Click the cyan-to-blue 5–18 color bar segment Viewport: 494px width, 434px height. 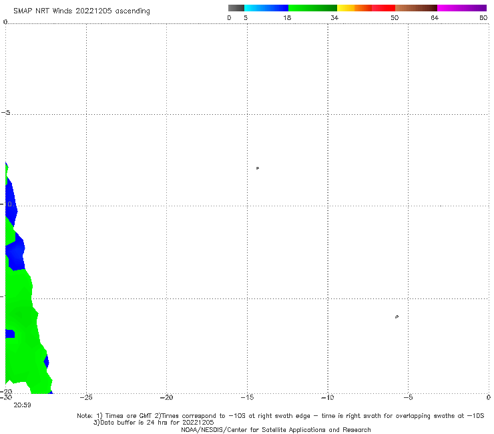coord(266,8)
